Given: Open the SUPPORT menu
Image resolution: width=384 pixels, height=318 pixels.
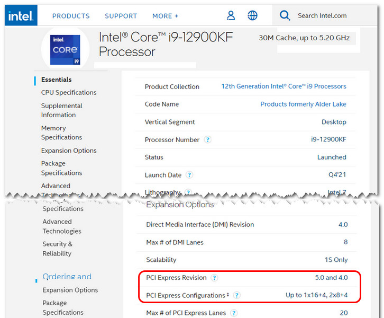Looking at the screenshot, I should 121,16.
